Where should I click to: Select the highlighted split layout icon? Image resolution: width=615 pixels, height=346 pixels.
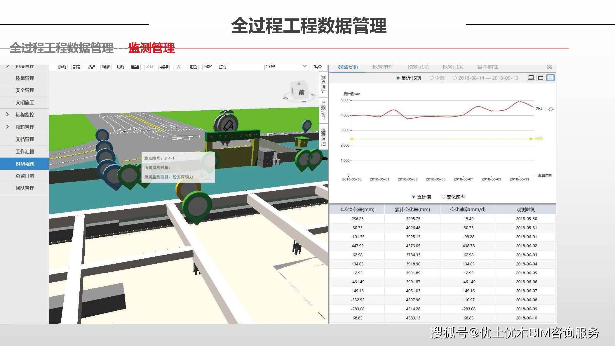click(x=550, y=78)
